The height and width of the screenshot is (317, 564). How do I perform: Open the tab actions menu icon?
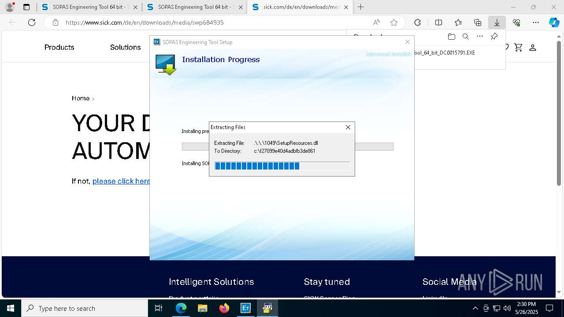pos(26,7)
